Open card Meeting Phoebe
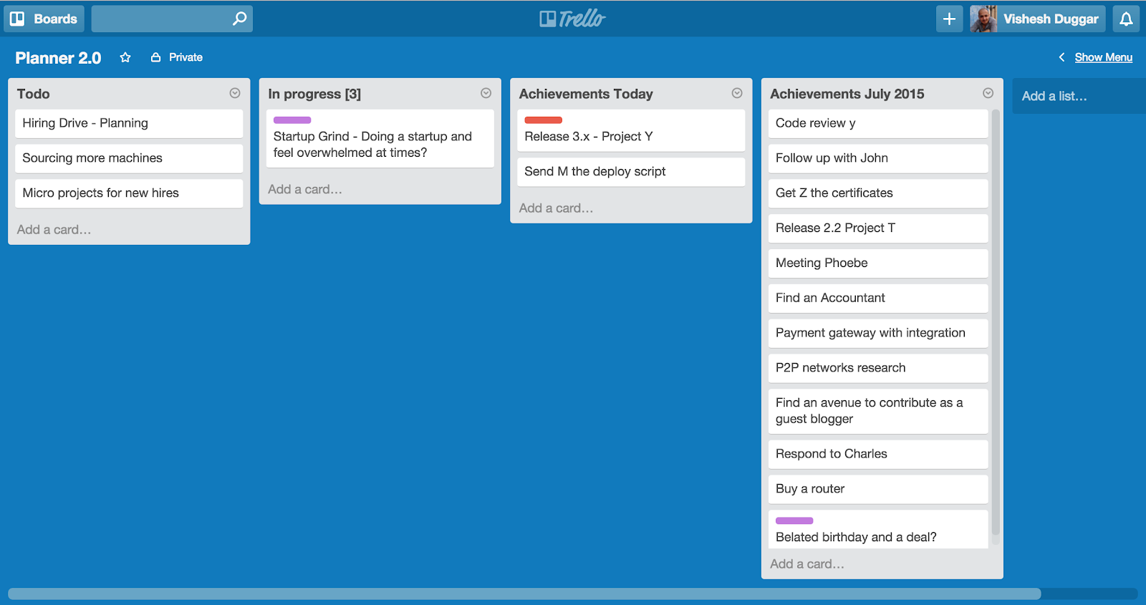This screenshot has height=605, width=1146. click(x=878, y=263)
